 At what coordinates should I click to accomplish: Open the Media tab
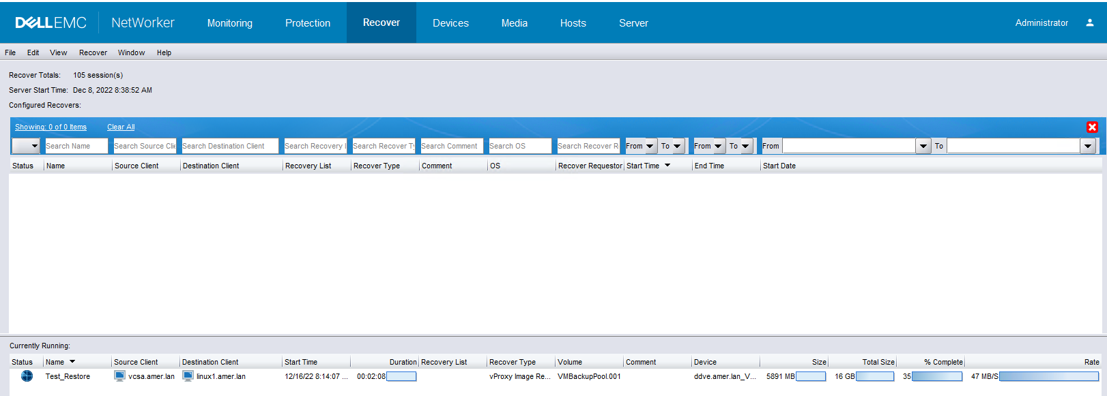[515, 23]
